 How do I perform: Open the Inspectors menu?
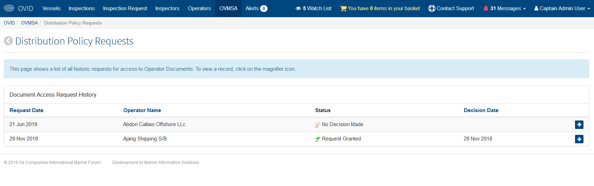167,8
